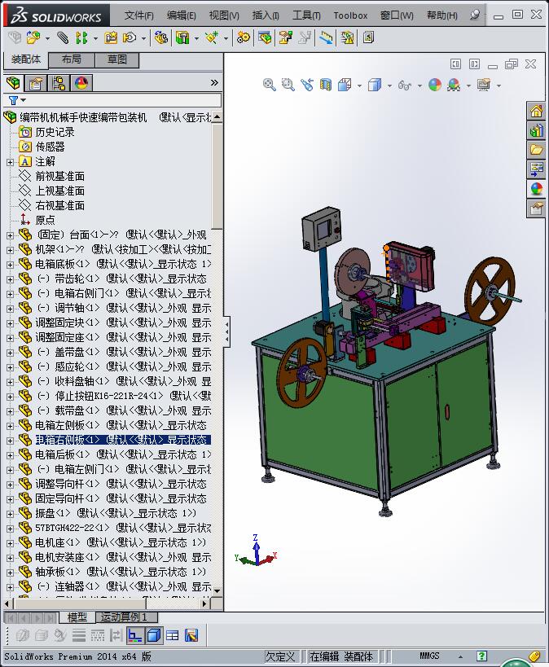This screenshot has height=667, width=549.
Task: Click the Insert Components toolbar icon
Action: [x=33, y=38]
